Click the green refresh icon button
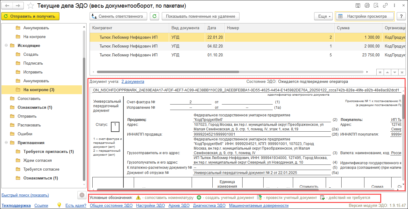This screenshot has height=209, width=408. pos(155,16)
